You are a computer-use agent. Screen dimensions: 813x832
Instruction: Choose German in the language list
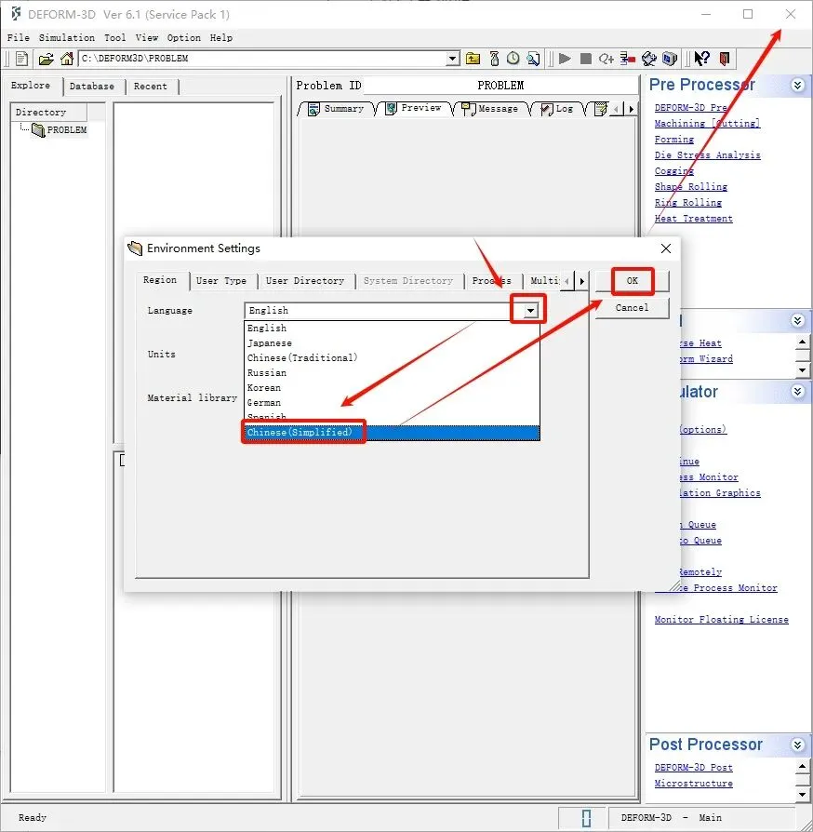coord(392,403)
